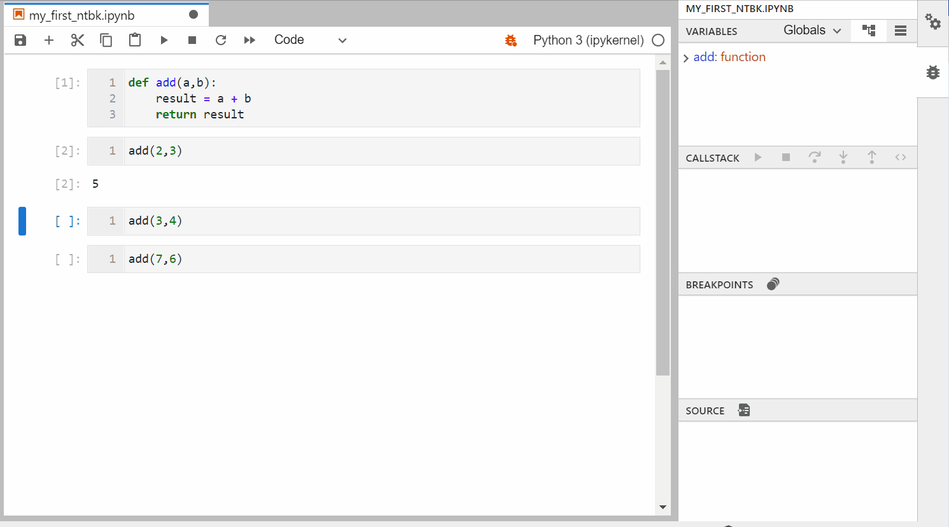Switch Variables panel to tree view
Screen dimensions: 949x527
coord(869,31)
